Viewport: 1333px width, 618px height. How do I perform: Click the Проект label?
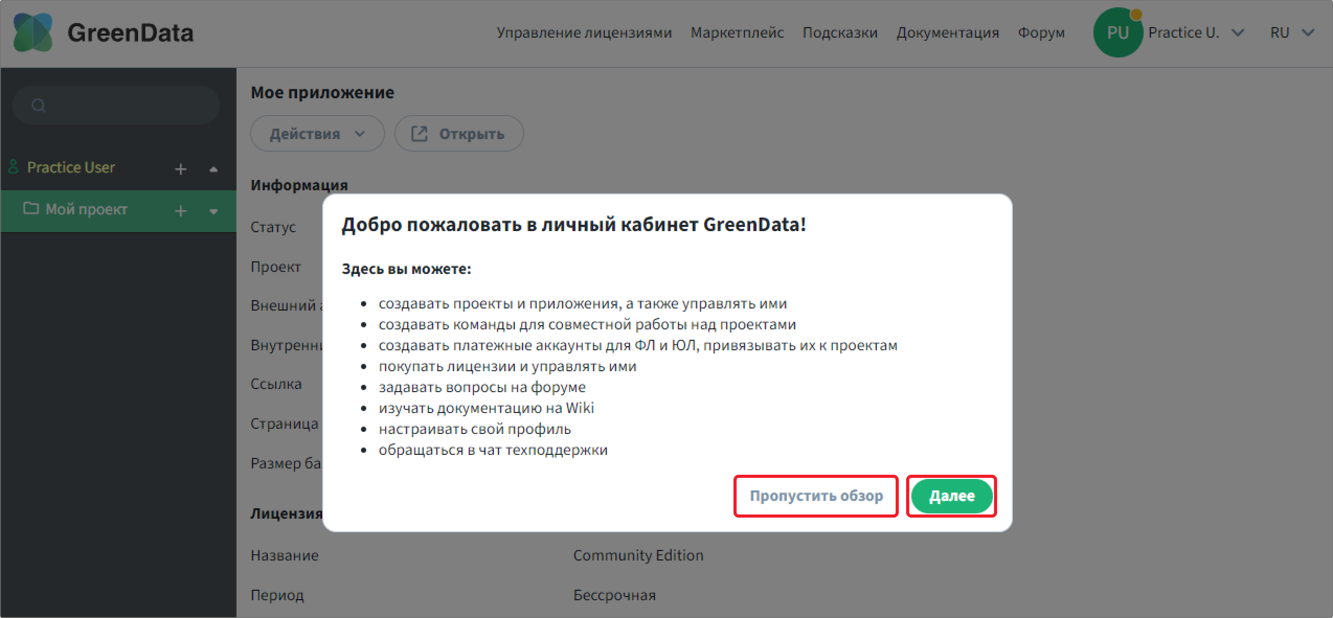tap(276, 267)
